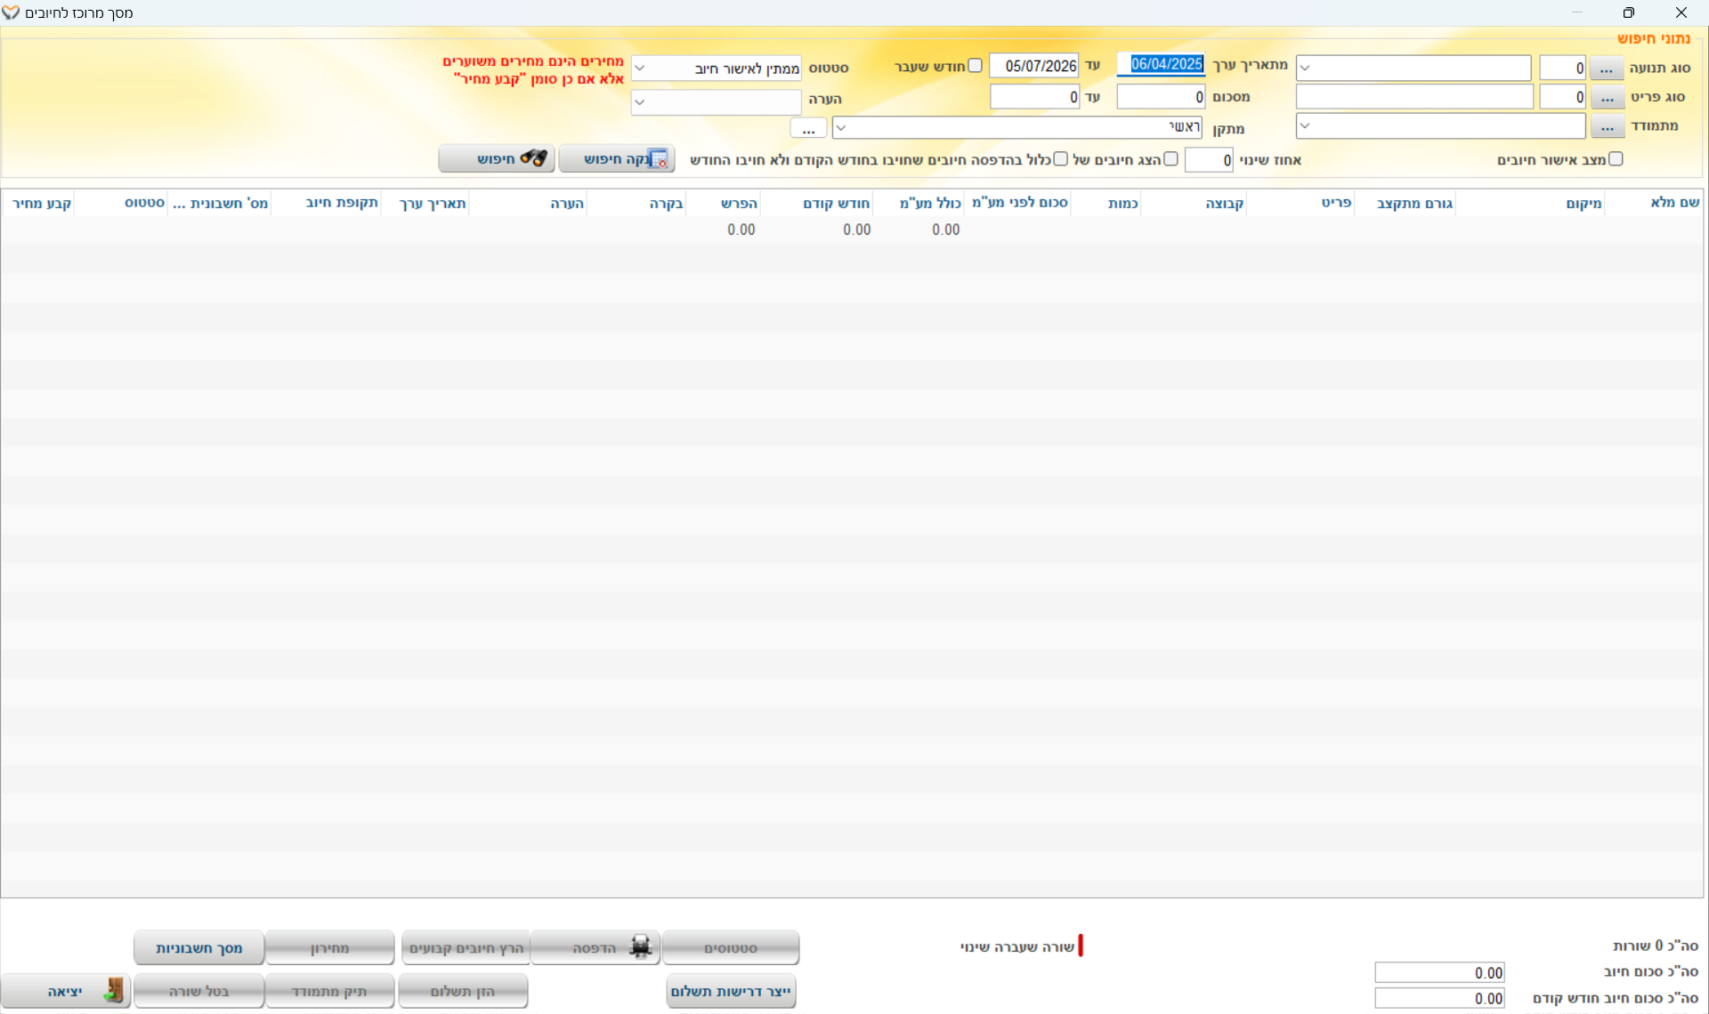Click the print button (הדפסה)
The height and width of the screenshot is (1014, 1709).
tap(595, 948)
